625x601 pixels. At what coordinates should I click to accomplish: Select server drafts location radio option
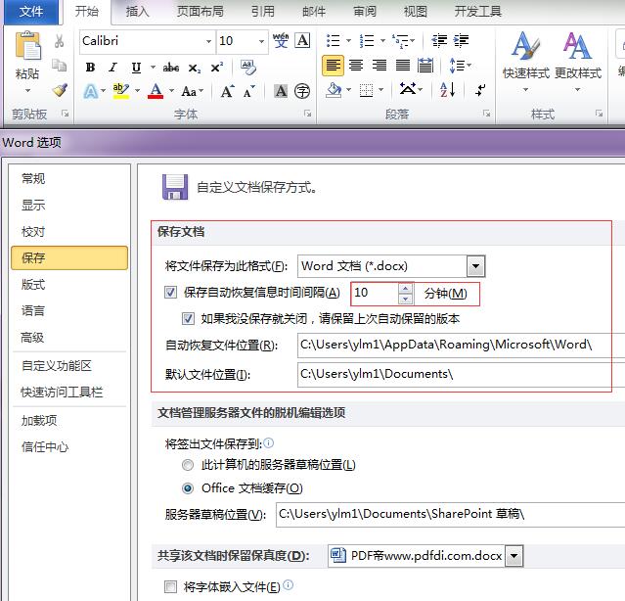click(x=188, y=465)
